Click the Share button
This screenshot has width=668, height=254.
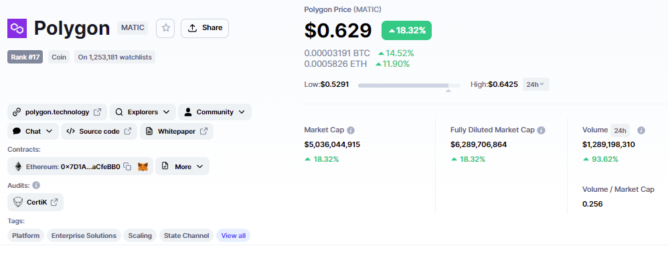pyautogui.click(x=205, y=28)
